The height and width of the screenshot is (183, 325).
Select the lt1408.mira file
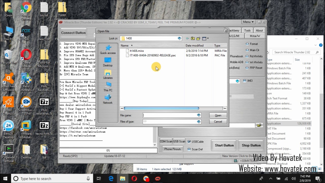(x=137, y=51)
